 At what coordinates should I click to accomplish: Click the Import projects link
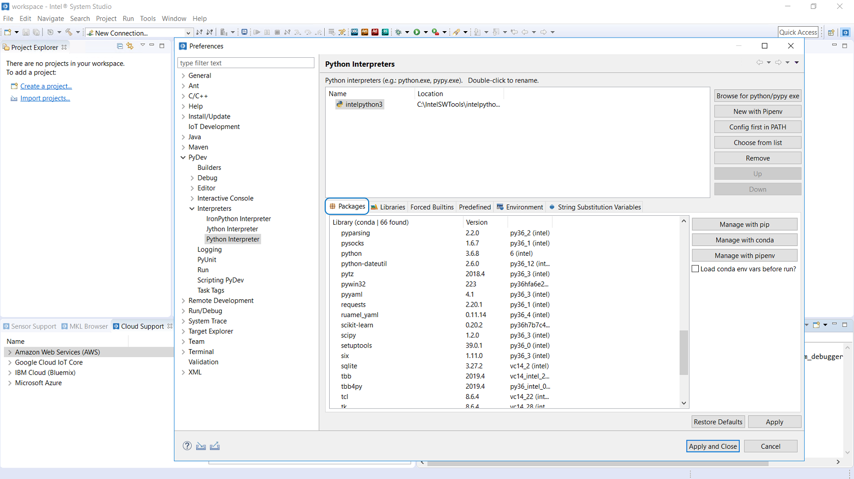tap(45, 98)
